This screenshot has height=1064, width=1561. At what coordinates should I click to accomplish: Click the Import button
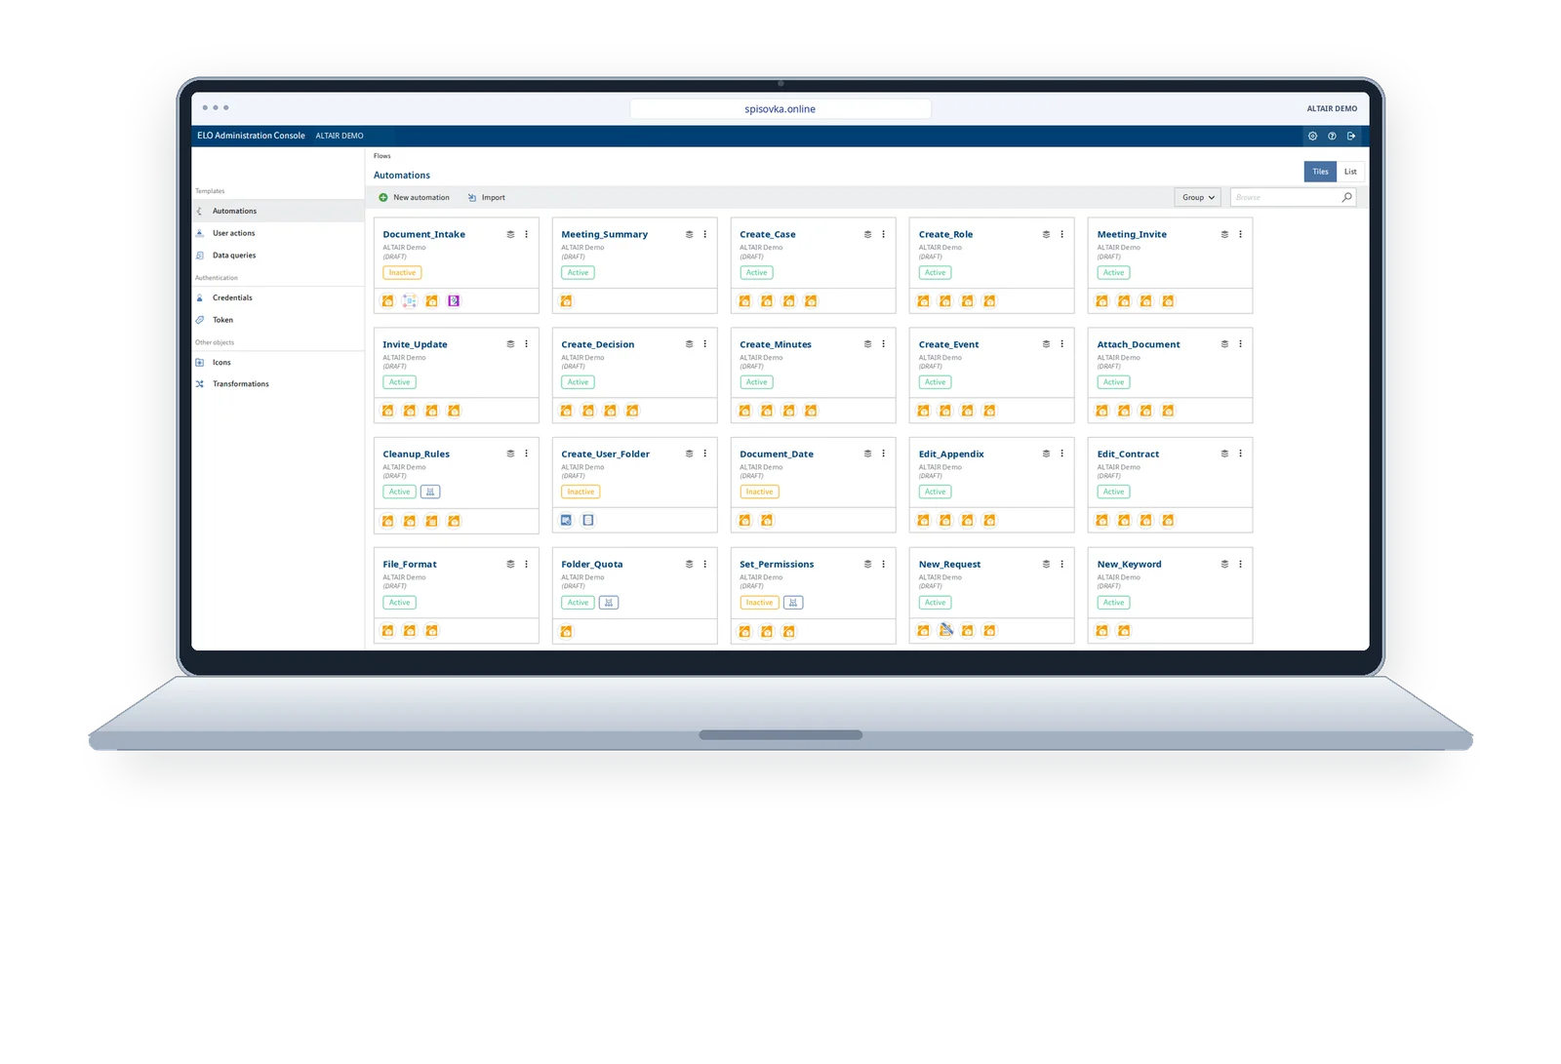click(486, 197)
